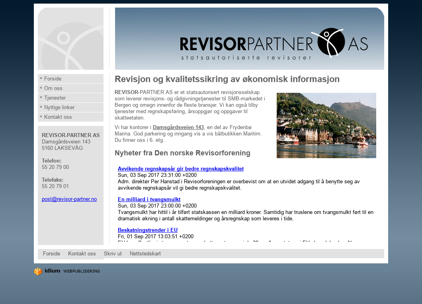Click the circular figure graphic above the menu

70,38
